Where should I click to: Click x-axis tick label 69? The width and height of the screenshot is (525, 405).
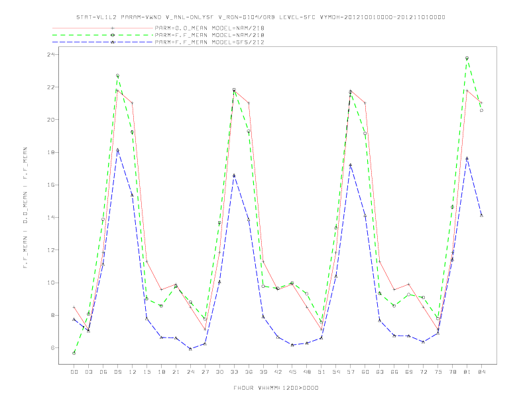tap(409, 372)
